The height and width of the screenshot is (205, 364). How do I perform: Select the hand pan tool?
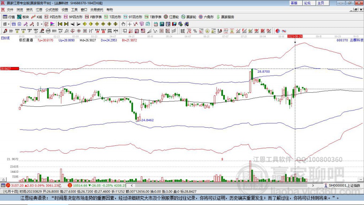(x=123, y=24)
